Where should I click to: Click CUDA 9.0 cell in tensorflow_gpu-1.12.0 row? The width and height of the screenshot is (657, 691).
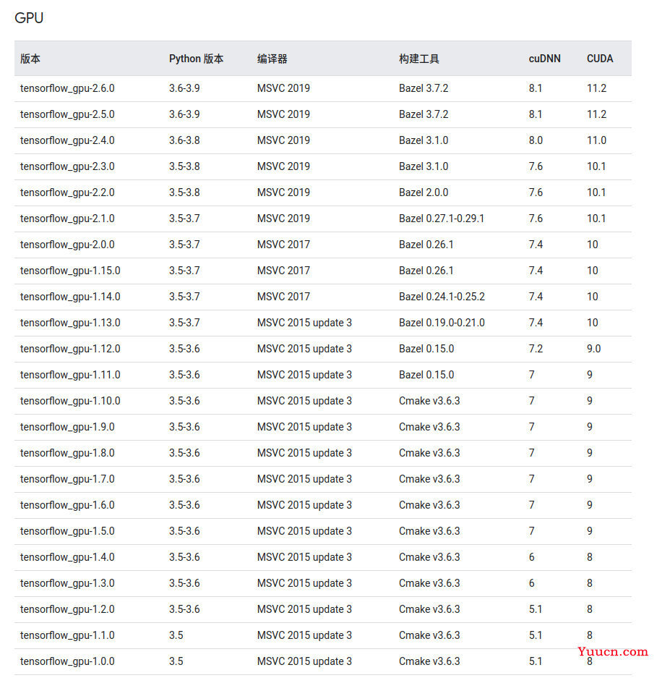594,349
